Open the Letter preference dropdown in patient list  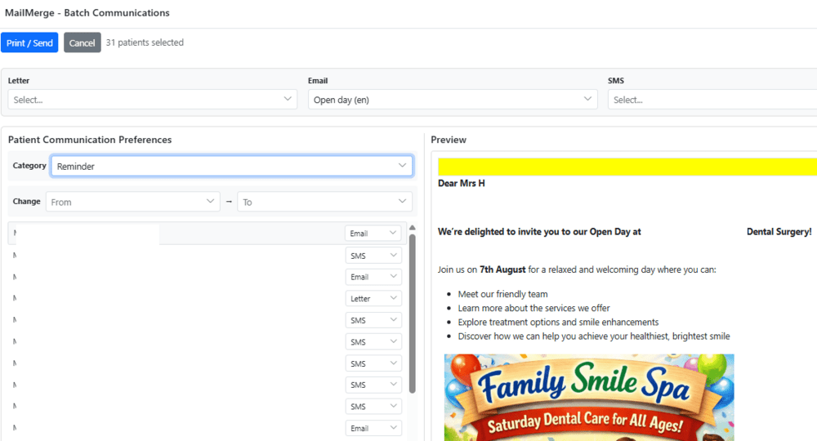tap(373, 298)
